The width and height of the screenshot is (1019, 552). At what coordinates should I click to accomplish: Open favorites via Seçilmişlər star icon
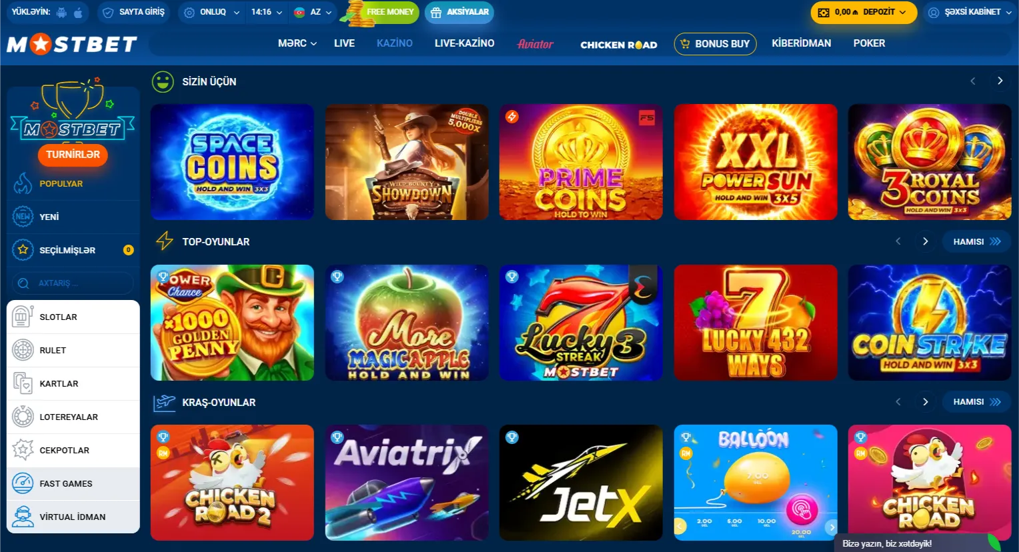point(23,250)
